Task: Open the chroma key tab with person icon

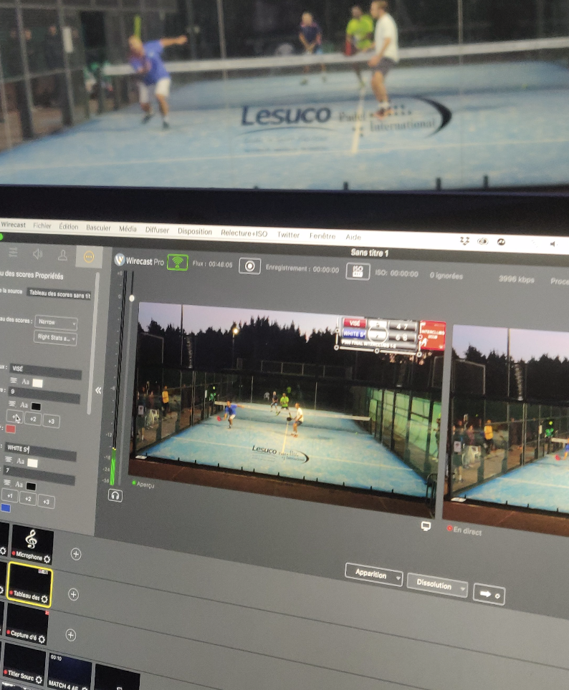Action: click(62, 256)
